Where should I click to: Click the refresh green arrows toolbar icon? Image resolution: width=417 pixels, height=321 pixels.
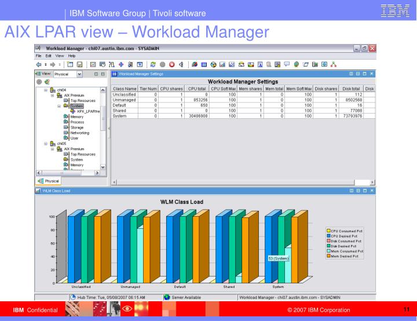click(x=153, y=64)
